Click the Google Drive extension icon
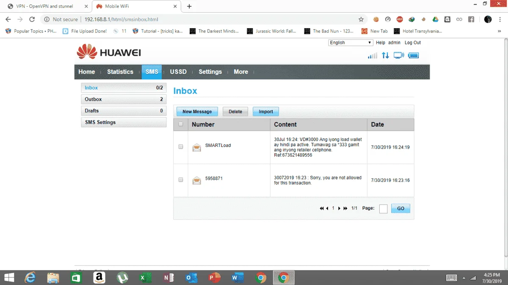The image size is (508, 285). (435, 19)
